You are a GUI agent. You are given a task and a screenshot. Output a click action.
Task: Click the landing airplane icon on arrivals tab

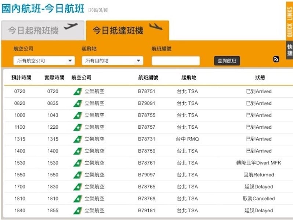tap(156, 26)
